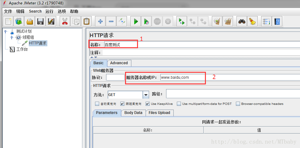
Task: Click the 注释 comment field
Action: tap(201, 53)
